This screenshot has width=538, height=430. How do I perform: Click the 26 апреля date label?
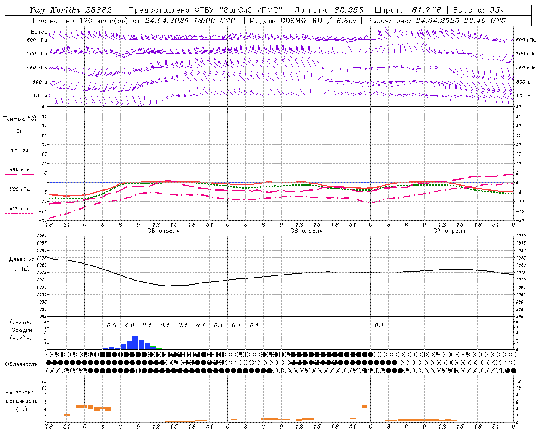(x=306, y=231)
